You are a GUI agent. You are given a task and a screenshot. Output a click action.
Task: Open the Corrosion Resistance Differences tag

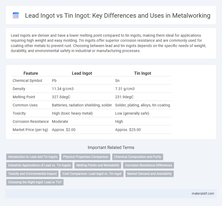click(149, 165)
